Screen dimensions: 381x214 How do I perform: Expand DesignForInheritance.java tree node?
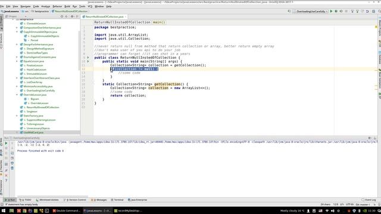tap(17, 45)
